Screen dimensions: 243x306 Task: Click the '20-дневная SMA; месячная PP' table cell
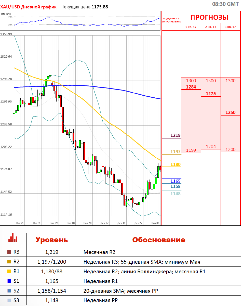(121, 291)
